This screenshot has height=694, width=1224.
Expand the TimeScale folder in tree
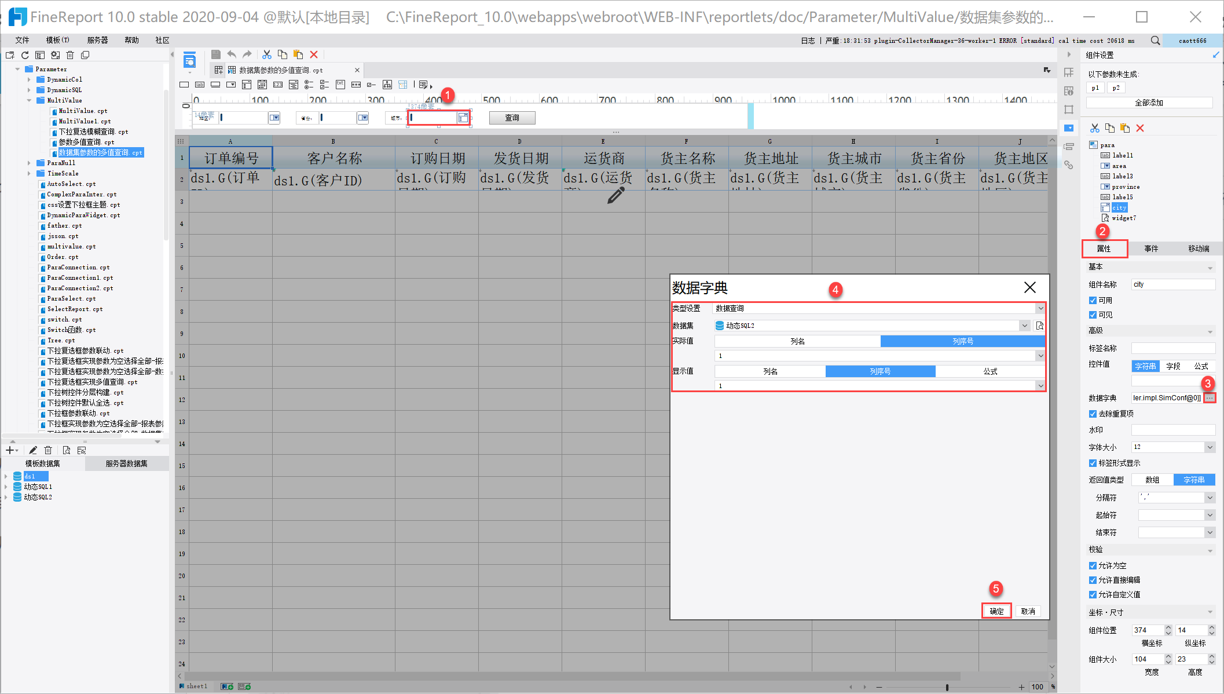pyautogui.click(x=29, y=173)
